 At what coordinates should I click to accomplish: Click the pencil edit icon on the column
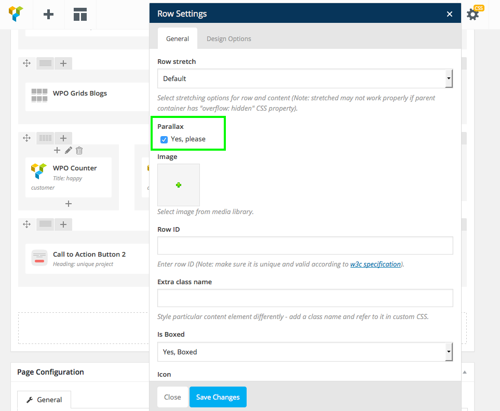(68, 151)
